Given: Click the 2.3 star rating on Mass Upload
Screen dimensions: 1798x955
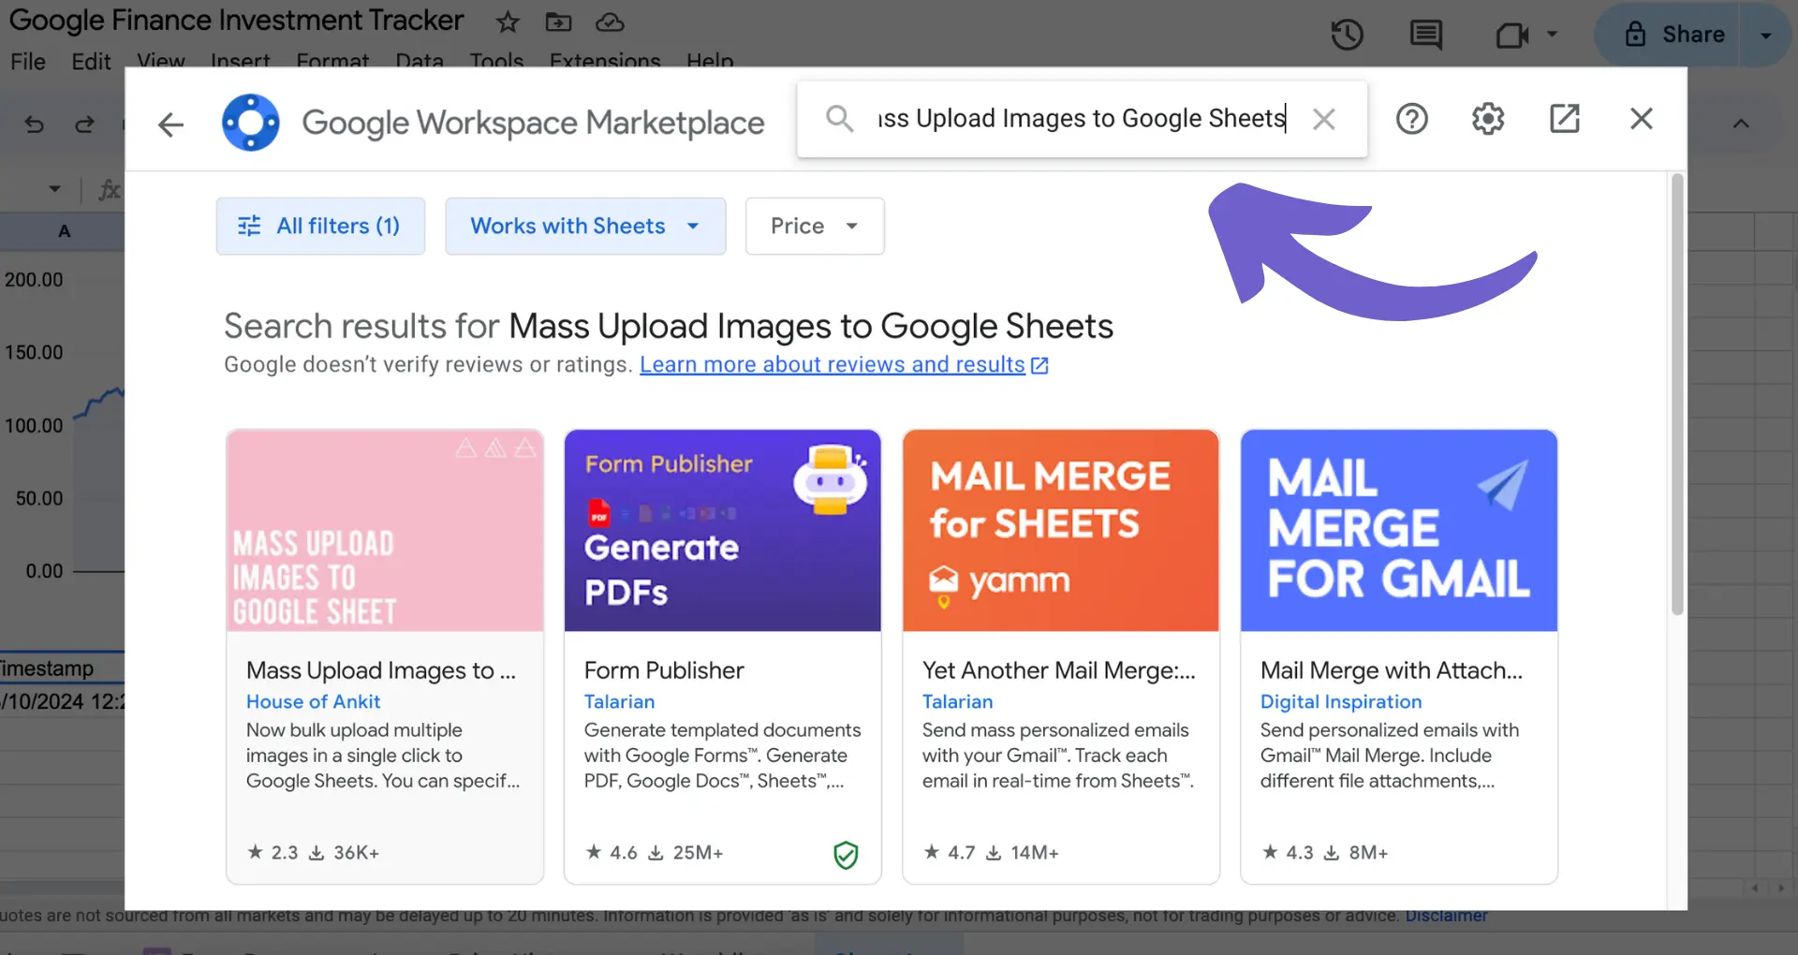Looking at the screenshot, I should (x=273, y=852).
